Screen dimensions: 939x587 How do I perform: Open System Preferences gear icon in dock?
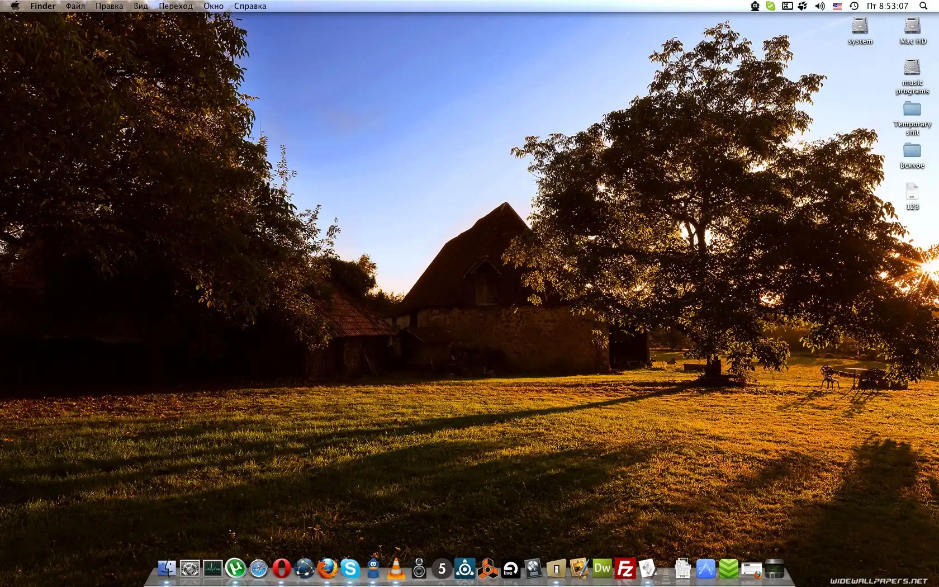pyautogui.click(x=189, y=569)
